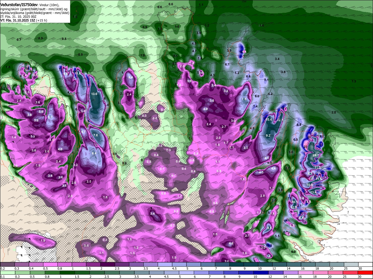Click the palest green 0.1–0.3 swatch in green-to-red legend
373x279 pixels.
point(8,272)
